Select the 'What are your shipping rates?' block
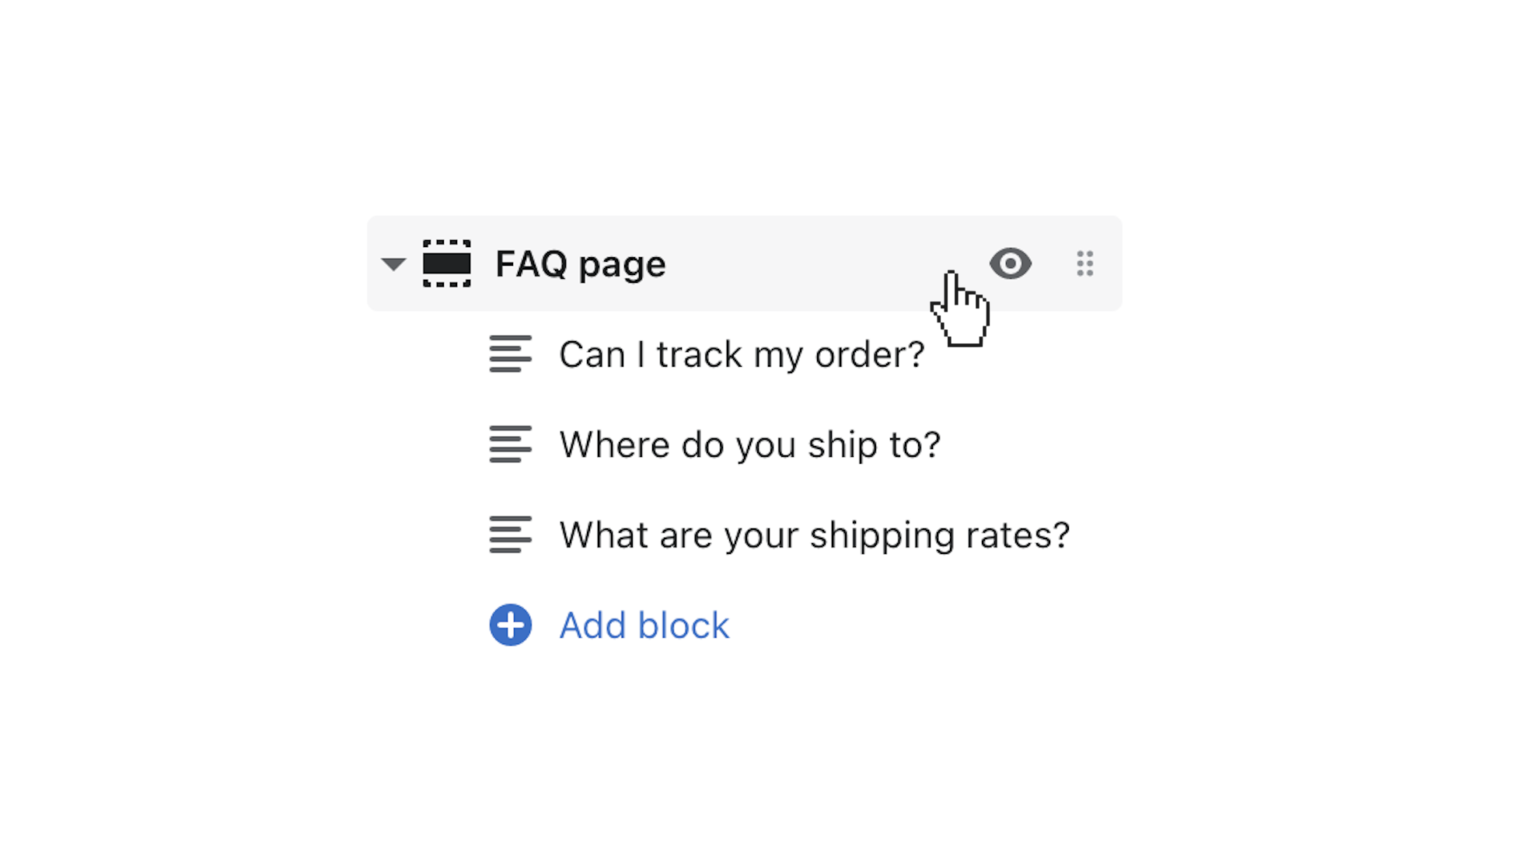 click(814, 535)
